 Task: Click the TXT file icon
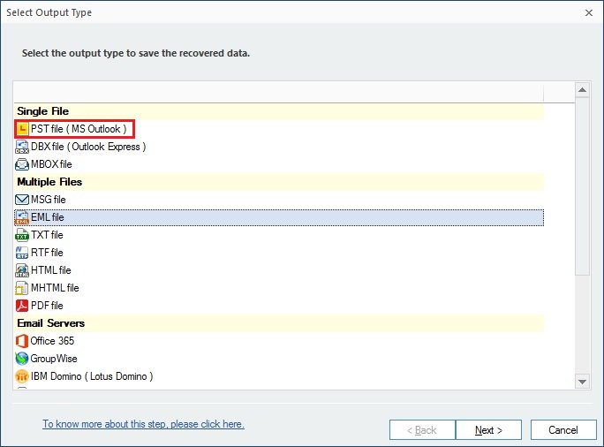(23, 235)
